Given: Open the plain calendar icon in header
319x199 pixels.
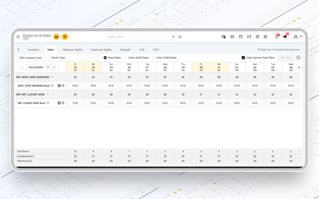Looking at the screenshot, I should 241,36.
